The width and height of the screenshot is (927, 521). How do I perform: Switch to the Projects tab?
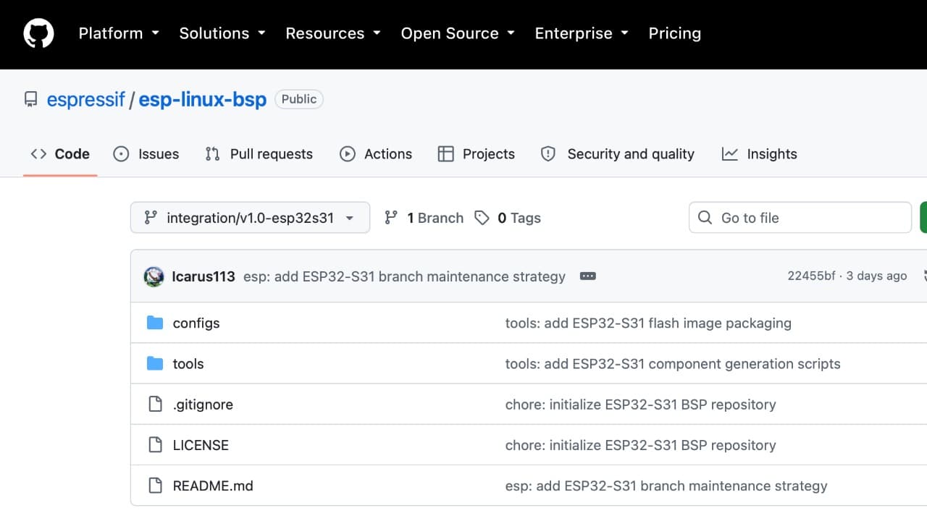tap(477, 154)
